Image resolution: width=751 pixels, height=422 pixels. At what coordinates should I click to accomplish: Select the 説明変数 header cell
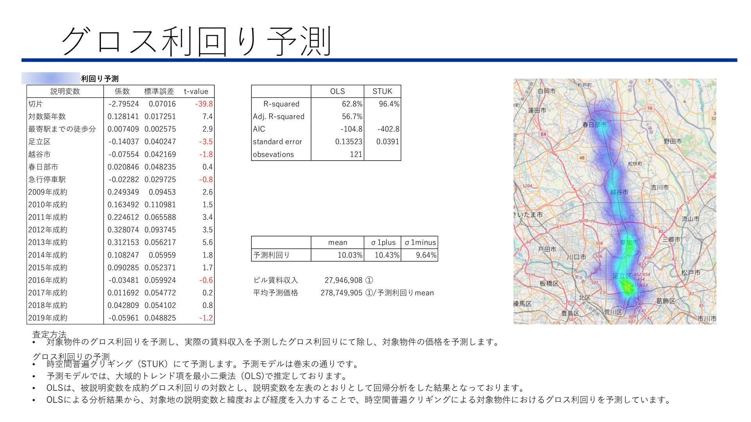click(x=65, y=91)
